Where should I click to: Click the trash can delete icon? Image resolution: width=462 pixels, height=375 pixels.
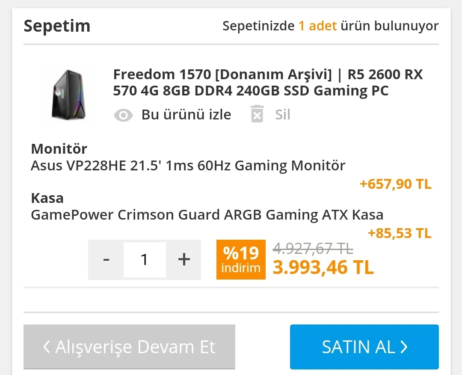(257, 114)
